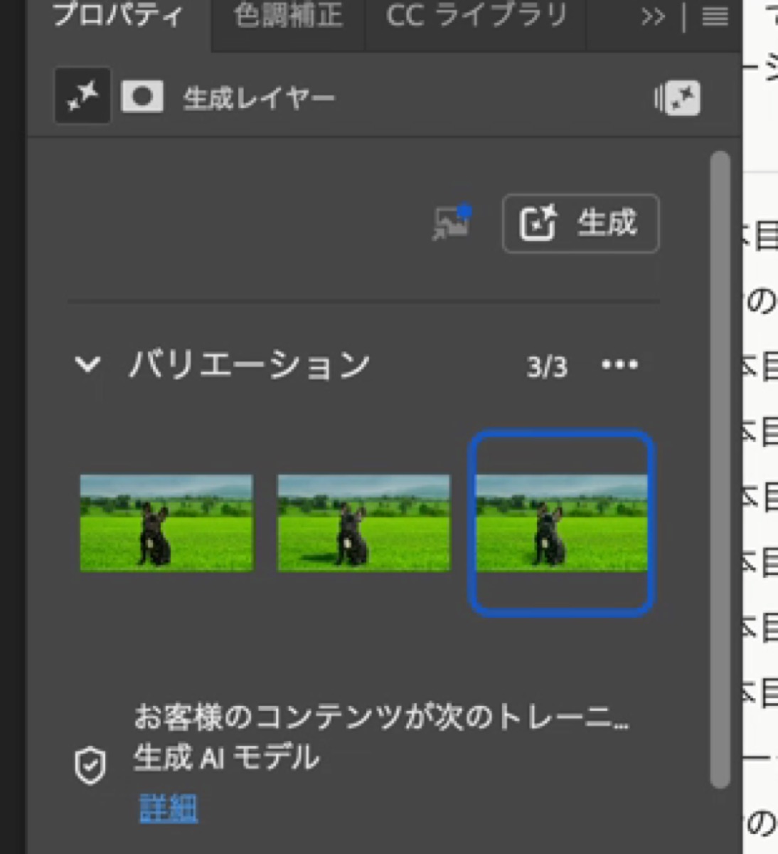Screen dimensions: 778x854
Task: Select the first dog variation thumbnail
Action: [x=166, y=523]
